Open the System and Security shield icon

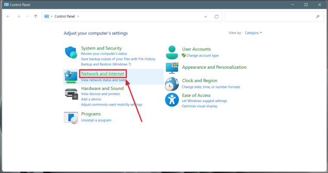pyautogui.click(x=71, y=52)
